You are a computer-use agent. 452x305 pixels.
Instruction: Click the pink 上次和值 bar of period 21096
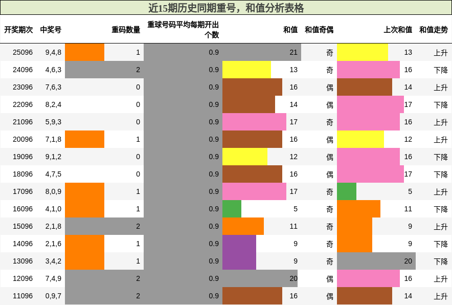tap(368, 122)
